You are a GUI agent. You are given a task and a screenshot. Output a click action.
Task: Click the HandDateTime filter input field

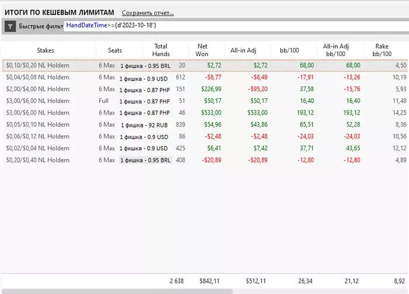click(236, 26)
